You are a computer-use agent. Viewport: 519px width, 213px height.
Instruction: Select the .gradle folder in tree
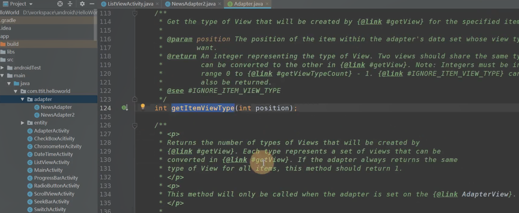pyautogui.click(x=49, y=21)
